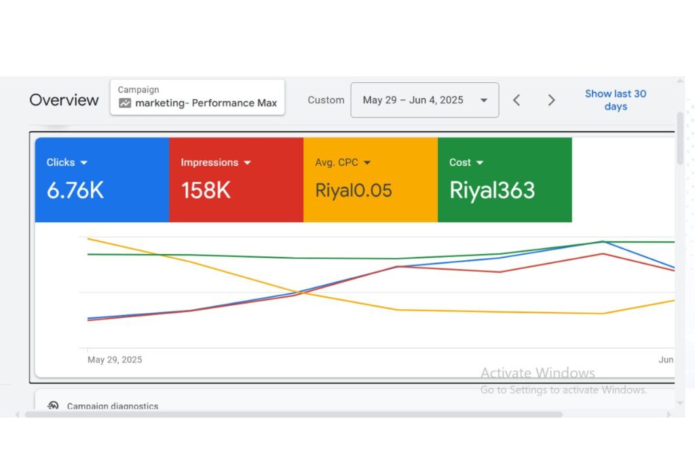This screenshot has height=464, width=695.
Task: Go to the next date period arrow
Action: (x=551, y=101)
